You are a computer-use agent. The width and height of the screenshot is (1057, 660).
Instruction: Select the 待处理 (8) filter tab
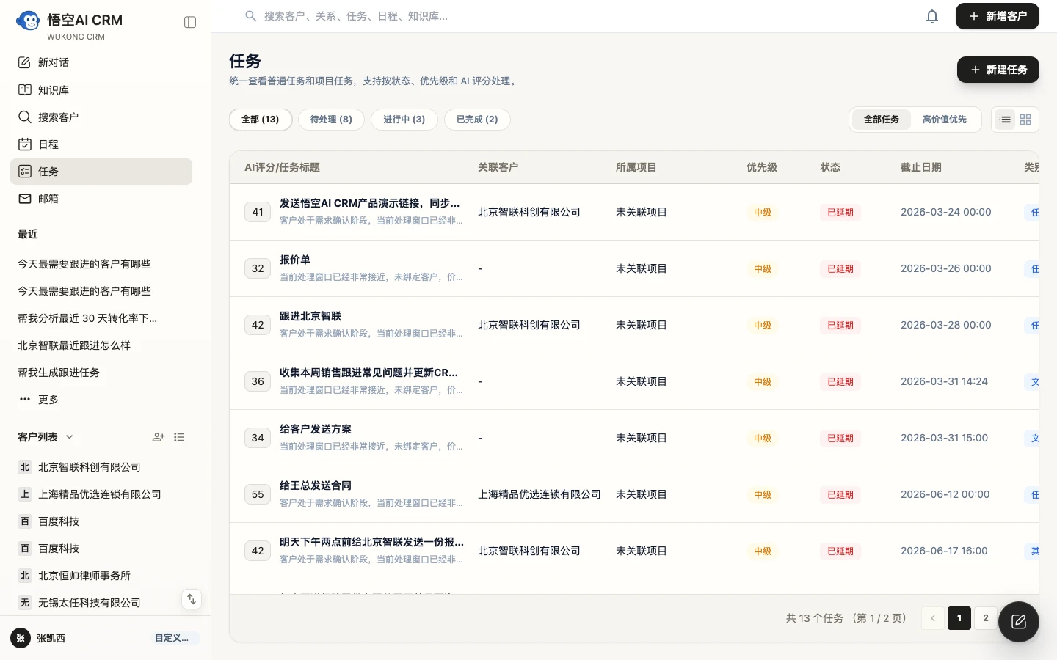coord(331,119)
